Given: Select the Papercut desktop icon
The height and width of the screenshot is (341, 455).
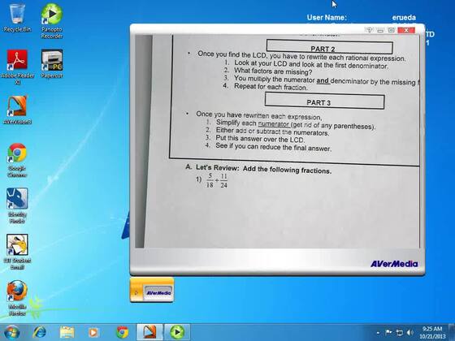Looking at the screenshot, I should click(x=52, y=64).
